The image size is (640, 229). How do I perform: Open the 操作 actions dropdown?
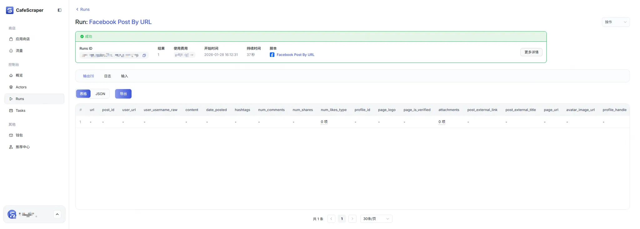click(616, 22)
